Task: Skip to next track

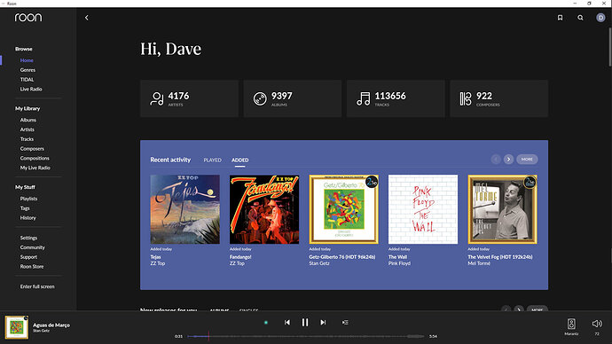Action: [x=323, y=322]
